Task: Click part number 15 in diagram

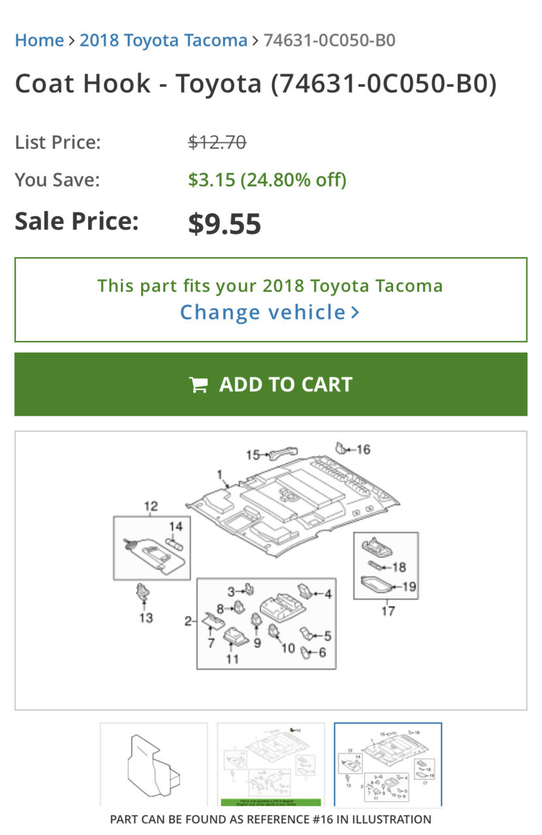Action: click(x=253, y=454)
